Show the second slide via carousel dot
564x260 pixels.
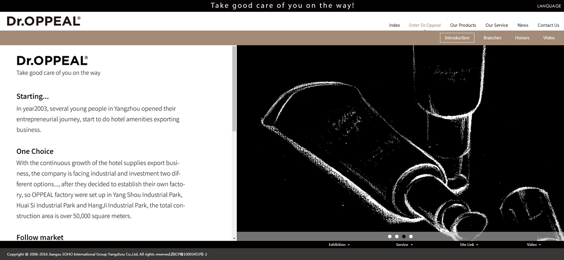click(x=397, y=237)
